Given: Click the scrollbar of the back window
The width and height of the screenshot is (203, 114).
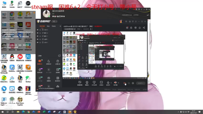Looking at the screenshot, I should click(150, 34).
